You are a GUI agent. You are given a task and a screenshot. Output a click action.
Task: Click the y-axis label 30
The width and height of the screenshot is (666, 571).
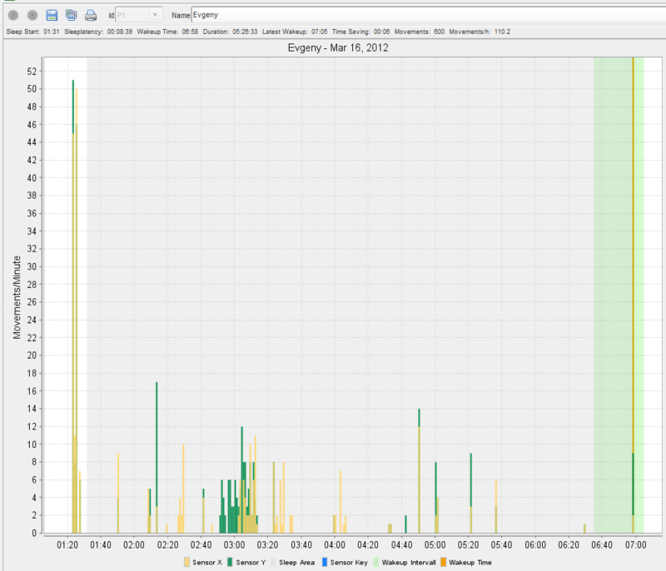click(32, 266)
